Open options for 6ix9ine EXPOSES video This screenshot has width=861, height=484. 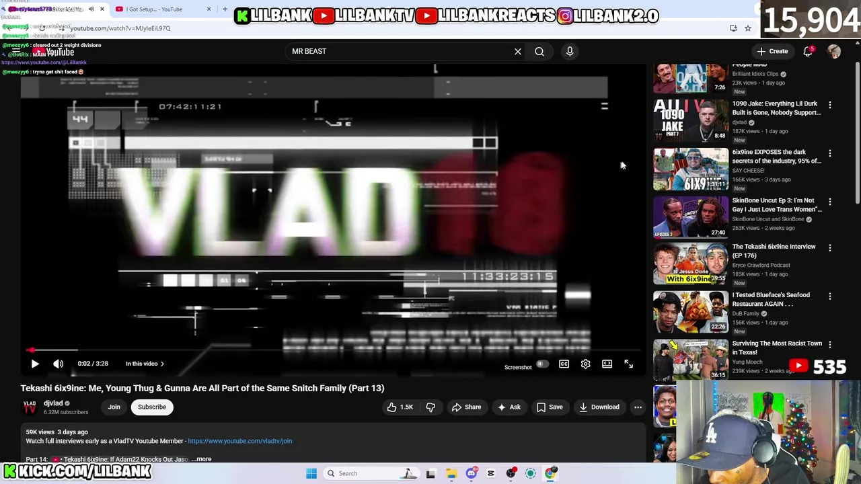click(829, 154)
